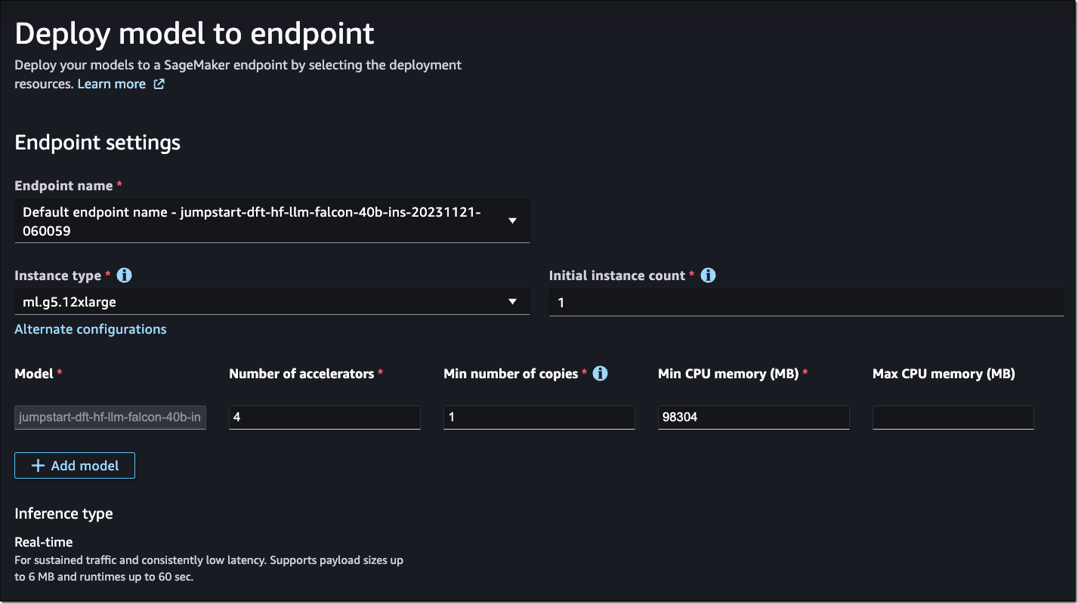
Task: Select the Initial instance count field
Action: 805,300
